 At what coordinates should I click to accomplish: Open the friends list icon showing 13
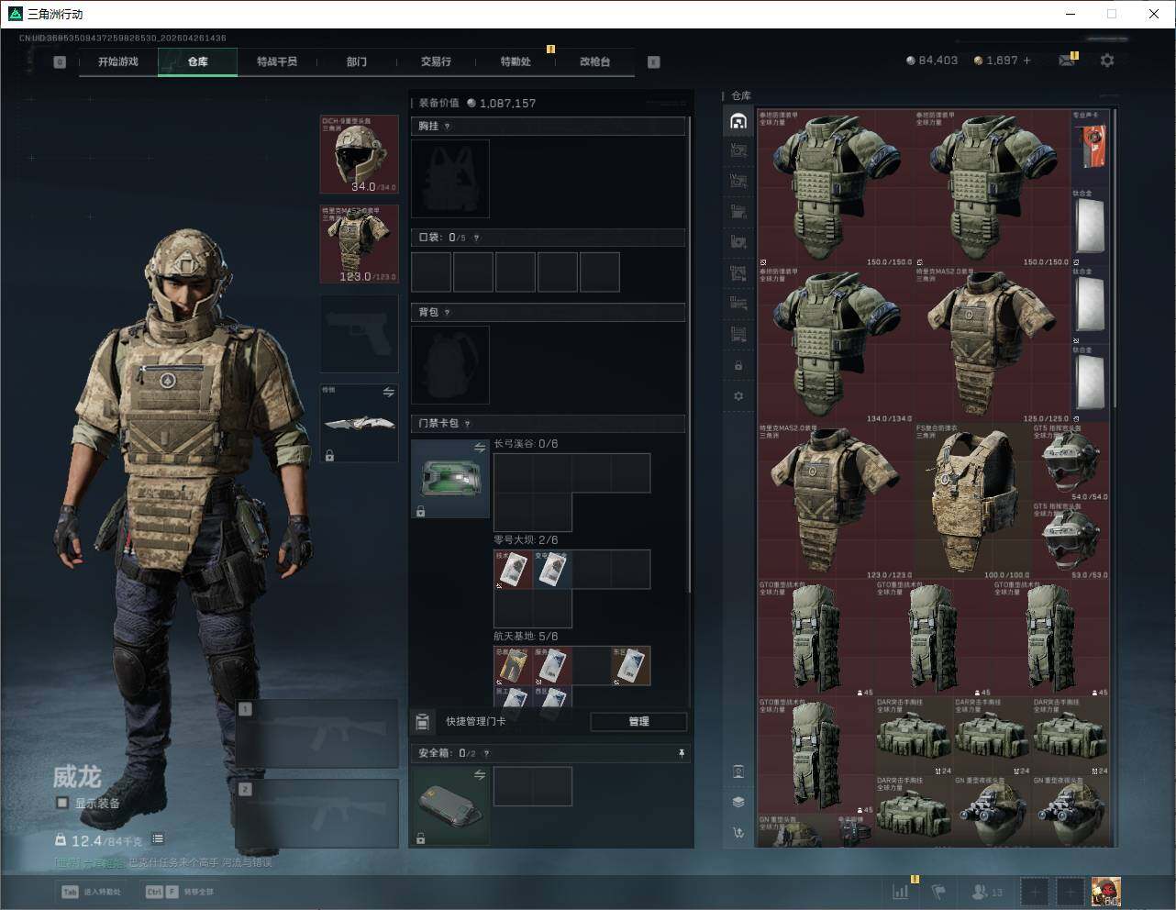[x=987, y=892]
